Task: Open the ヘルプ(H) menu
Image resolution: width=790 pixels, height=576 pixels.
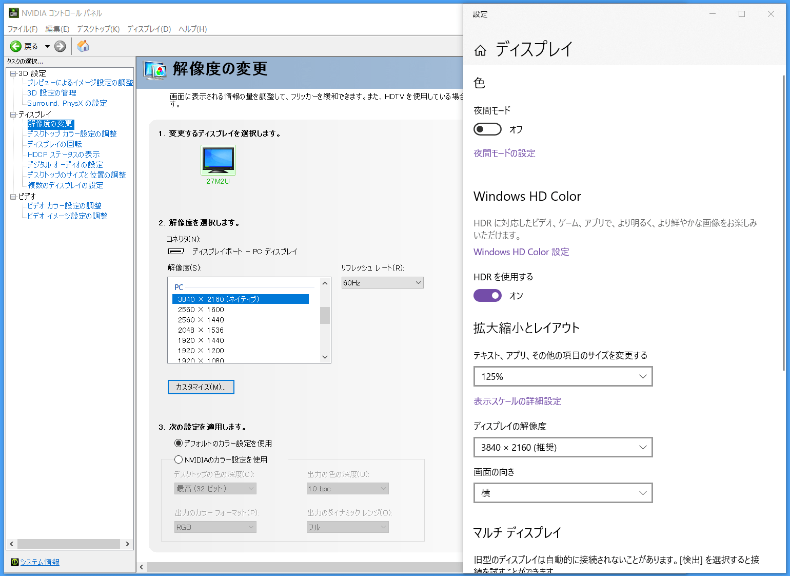Action: [193, 29]
